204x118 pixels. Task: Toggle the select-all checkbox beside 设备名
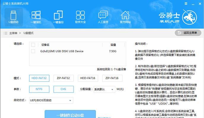(x=33, y=45)
